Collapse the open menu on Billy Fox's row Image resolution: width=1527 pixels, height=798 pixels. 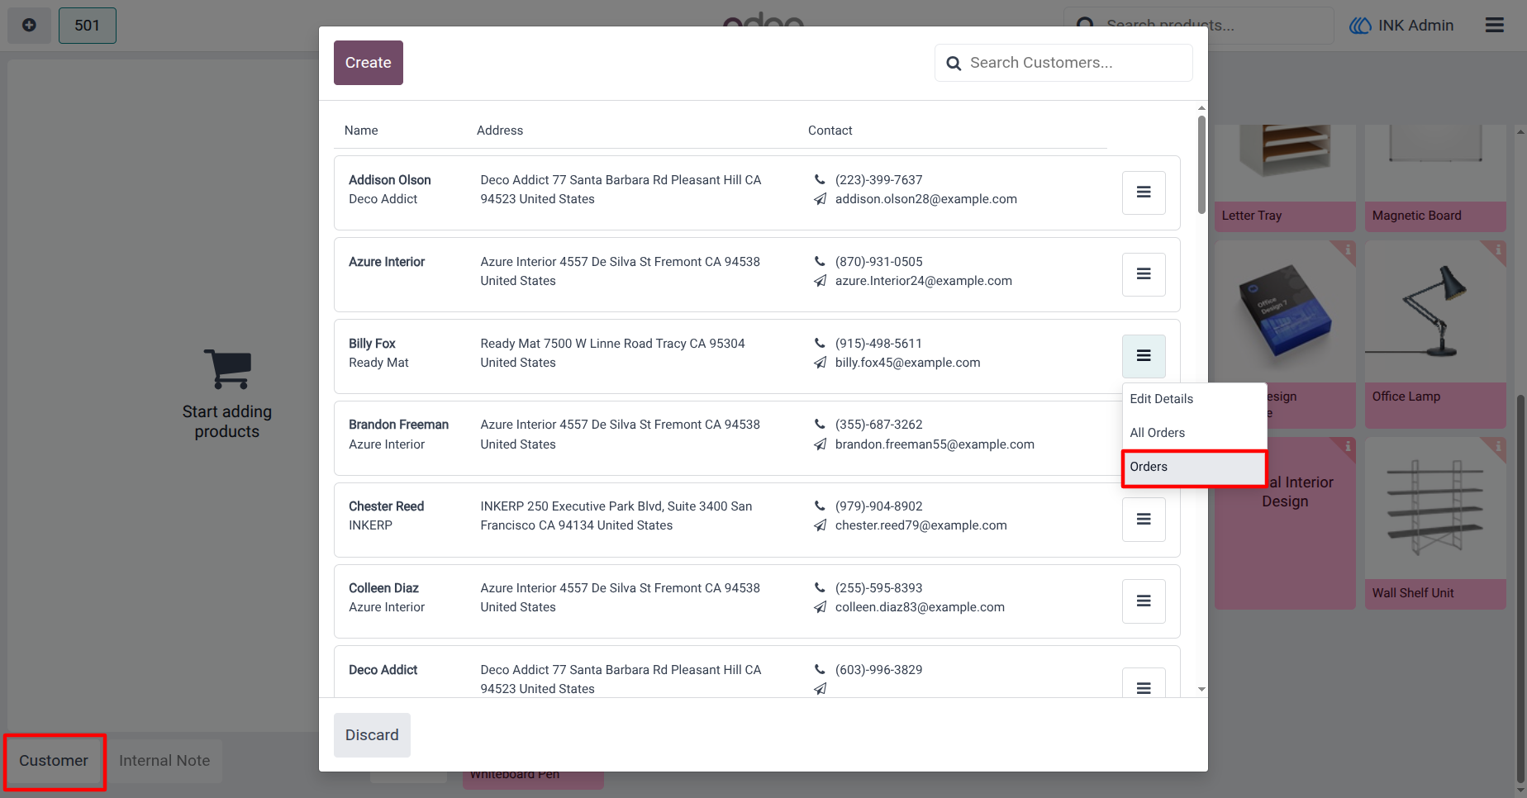tap(1144, 356)
